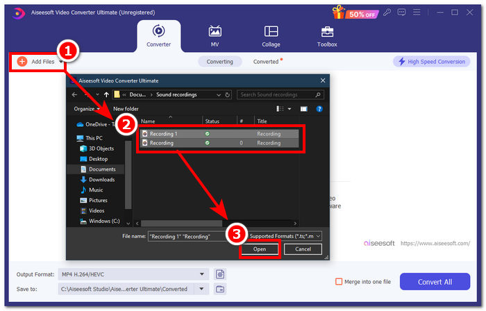486x311 pixels.
Task: Open the Desktop folder
Action: click(x=94, y=159)
